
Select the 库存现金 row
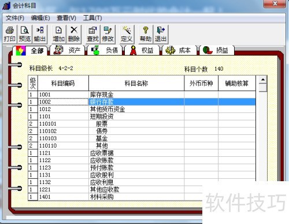(142, 94)
